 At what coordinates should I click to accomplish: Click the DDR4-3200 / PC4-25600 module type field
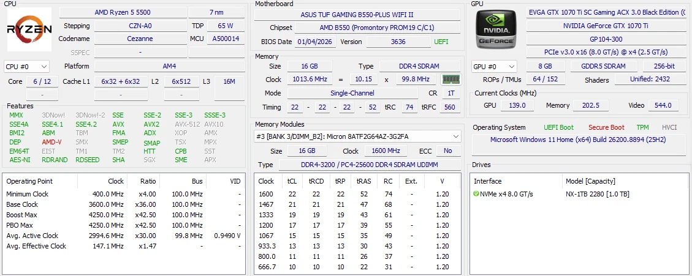[x=370, y=165]
